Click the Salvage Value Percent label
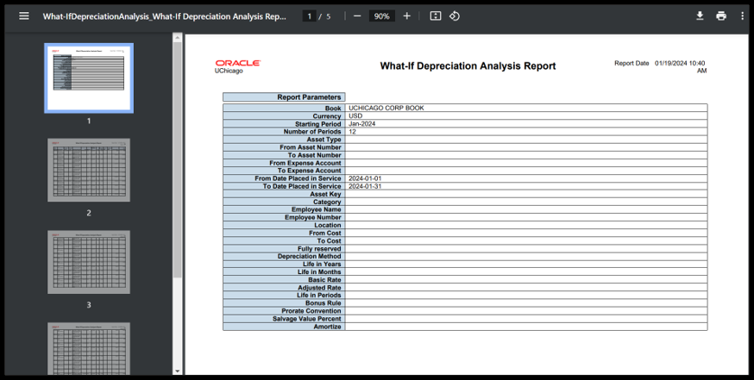The width and height of the screenshot is (754, 380). [x=307, y=319]
